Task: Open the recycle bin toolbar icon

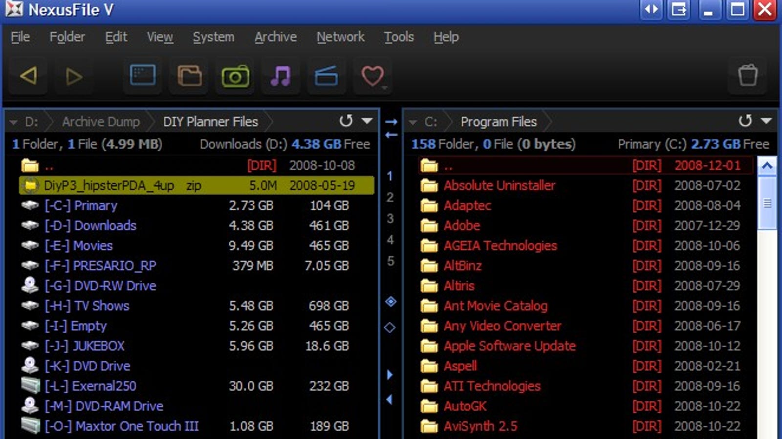Action: pos(748,76)
